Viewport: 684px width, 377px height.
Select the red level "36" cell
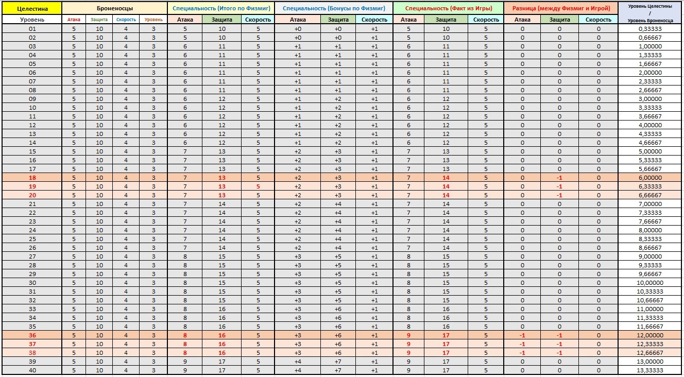click(32, 335)
